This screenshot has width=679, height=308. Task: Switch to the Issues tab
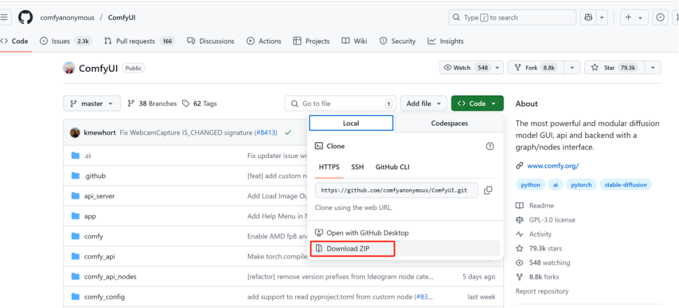point(65,41)
